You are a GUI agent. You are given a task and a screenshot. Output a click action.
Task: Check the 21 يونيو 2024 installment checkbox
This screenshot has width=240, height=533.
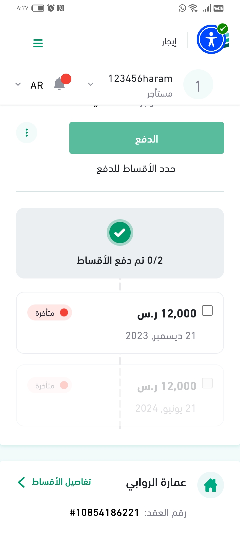pyautogui.click(x=207, y=383)
